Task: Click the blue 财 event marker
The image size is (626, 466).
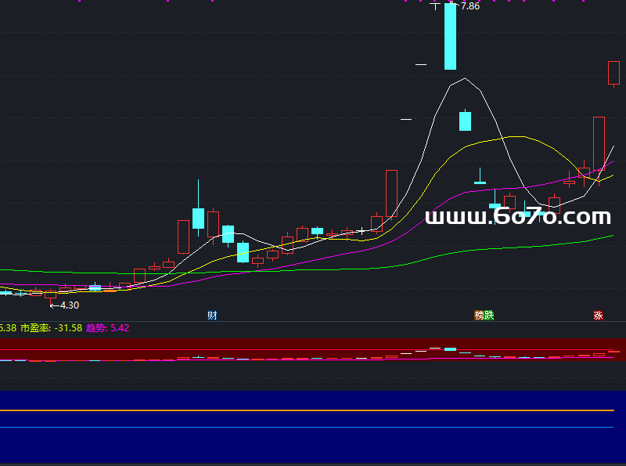Action: pos(212,316)
